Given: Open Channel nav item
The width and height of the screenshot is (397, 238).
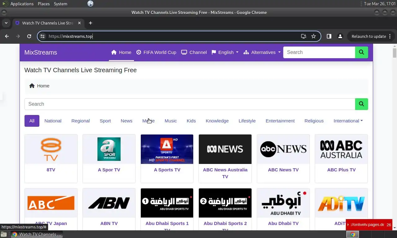Looking at the screenshot, I should [x=194, y=52].
